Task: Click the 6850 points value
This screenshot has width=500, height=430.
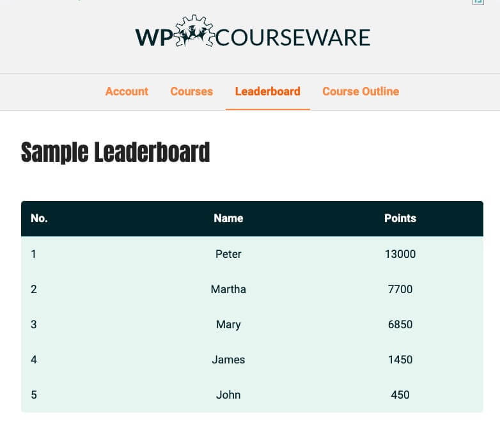Action: click(x=400, y=324)
